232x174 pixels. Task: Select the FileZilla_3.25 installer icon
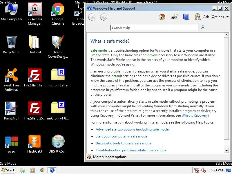35,110
